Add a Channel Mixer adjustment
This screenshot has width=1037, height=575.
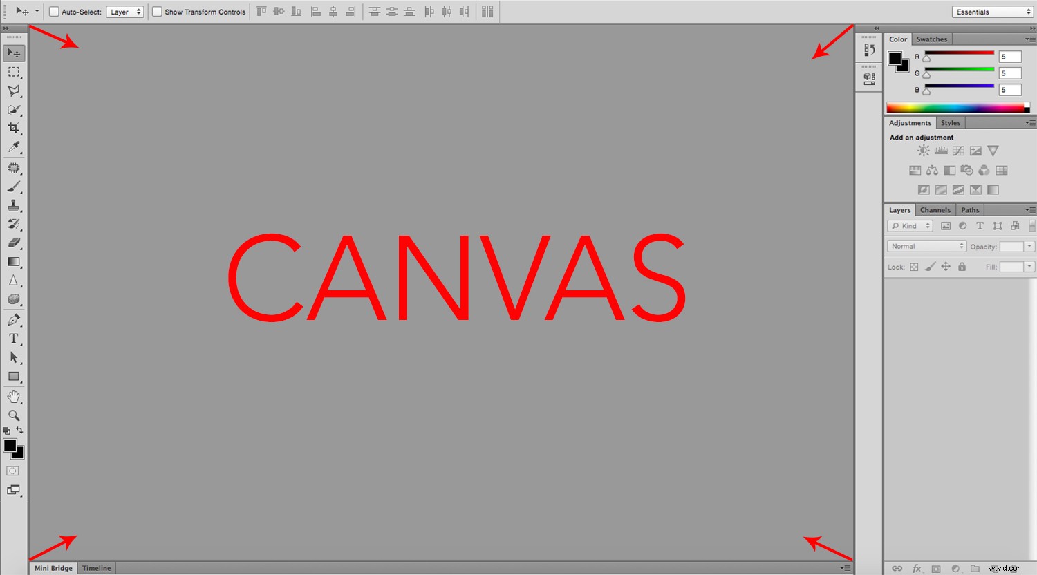984,170
